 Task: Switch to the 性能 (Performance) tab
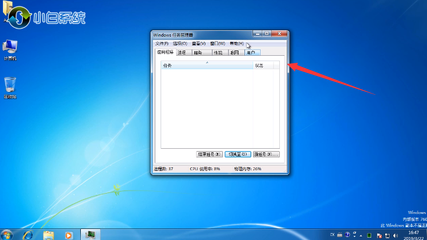(x=218, y=52)
